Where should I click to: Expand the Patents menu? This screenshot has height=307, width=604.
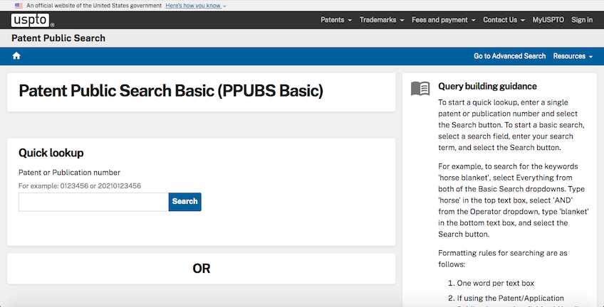point(336,20)
